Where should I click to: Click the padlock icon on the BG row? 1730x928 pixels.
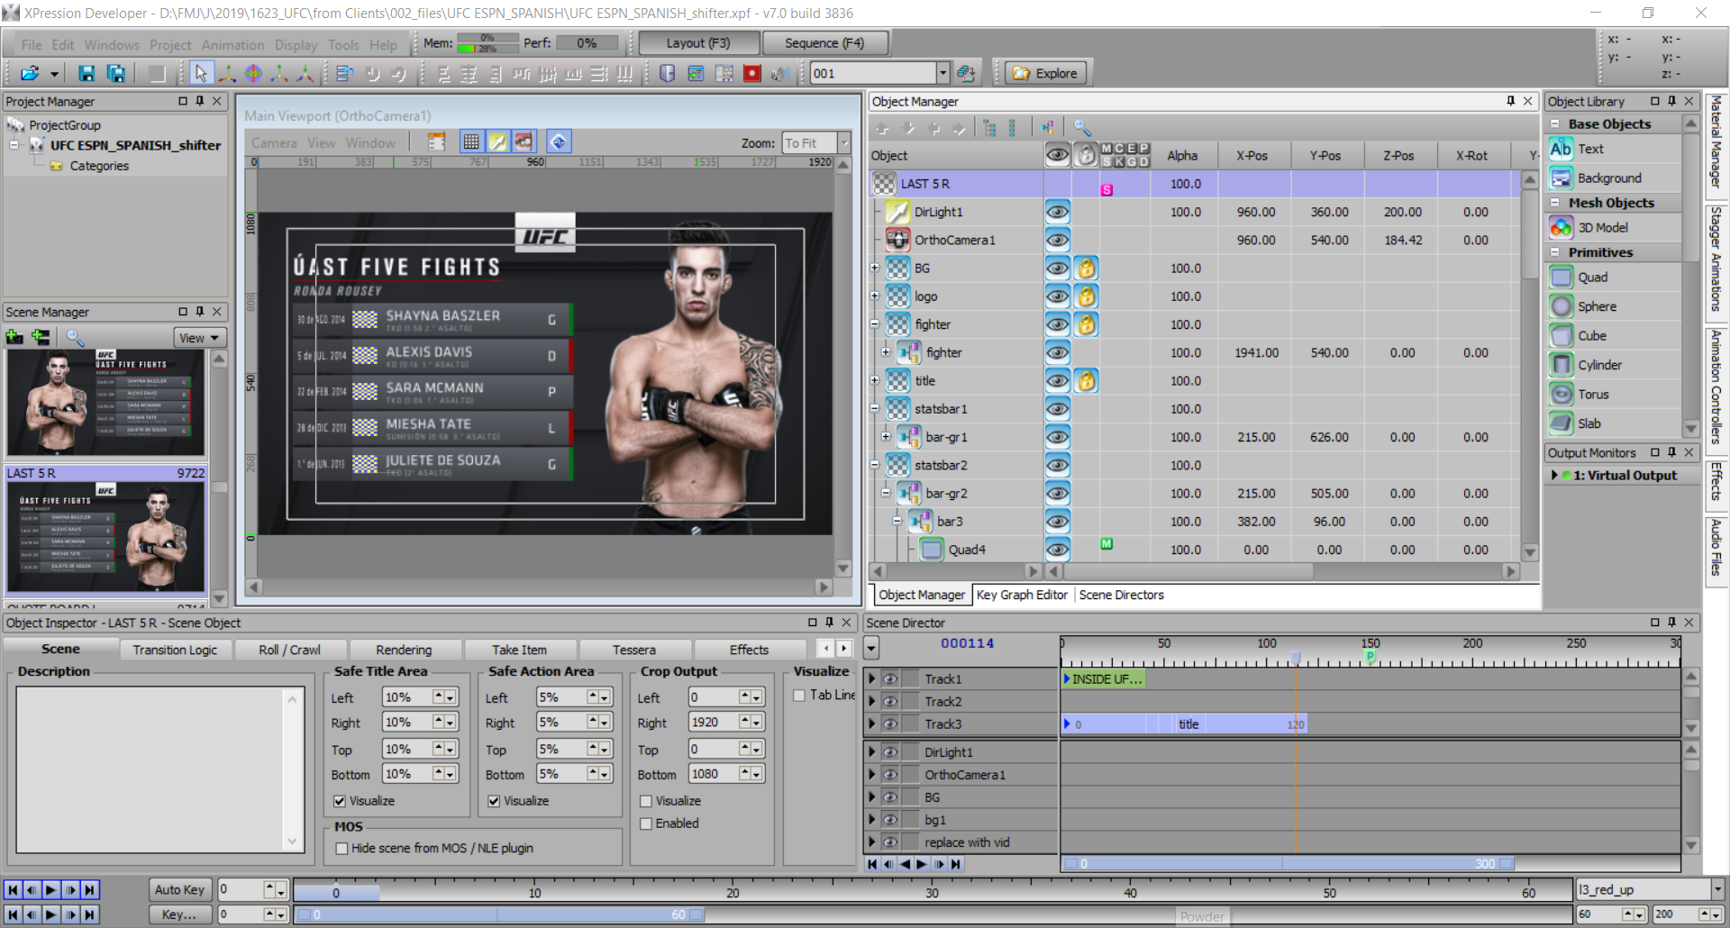(1087, 268)
